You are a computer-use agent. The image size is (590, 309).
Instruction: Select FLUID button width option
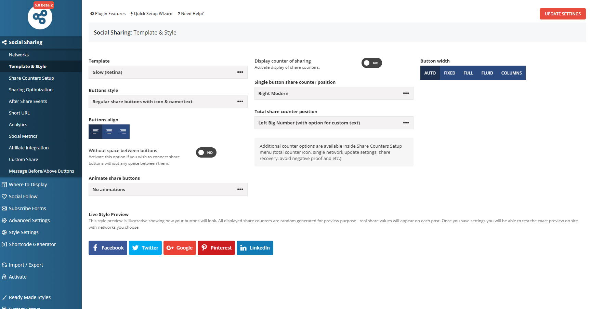coord(487,73)
